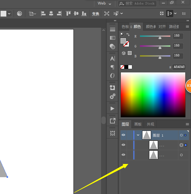Collapse the 图层 1 layer tree
Screen dimensions: 191x194
tap(138, 135)
